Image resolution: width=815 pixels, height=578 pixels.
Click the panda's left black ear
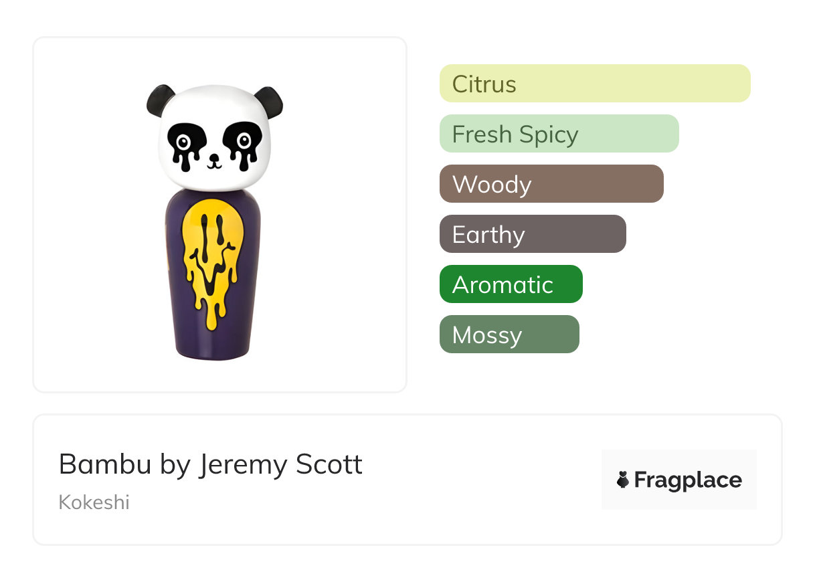[160, 100]
